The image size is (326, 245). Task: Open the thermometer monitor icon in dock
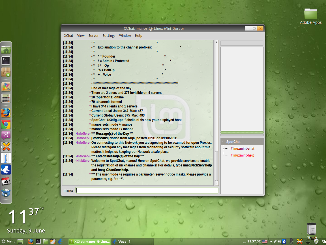(x=6, y=158)
